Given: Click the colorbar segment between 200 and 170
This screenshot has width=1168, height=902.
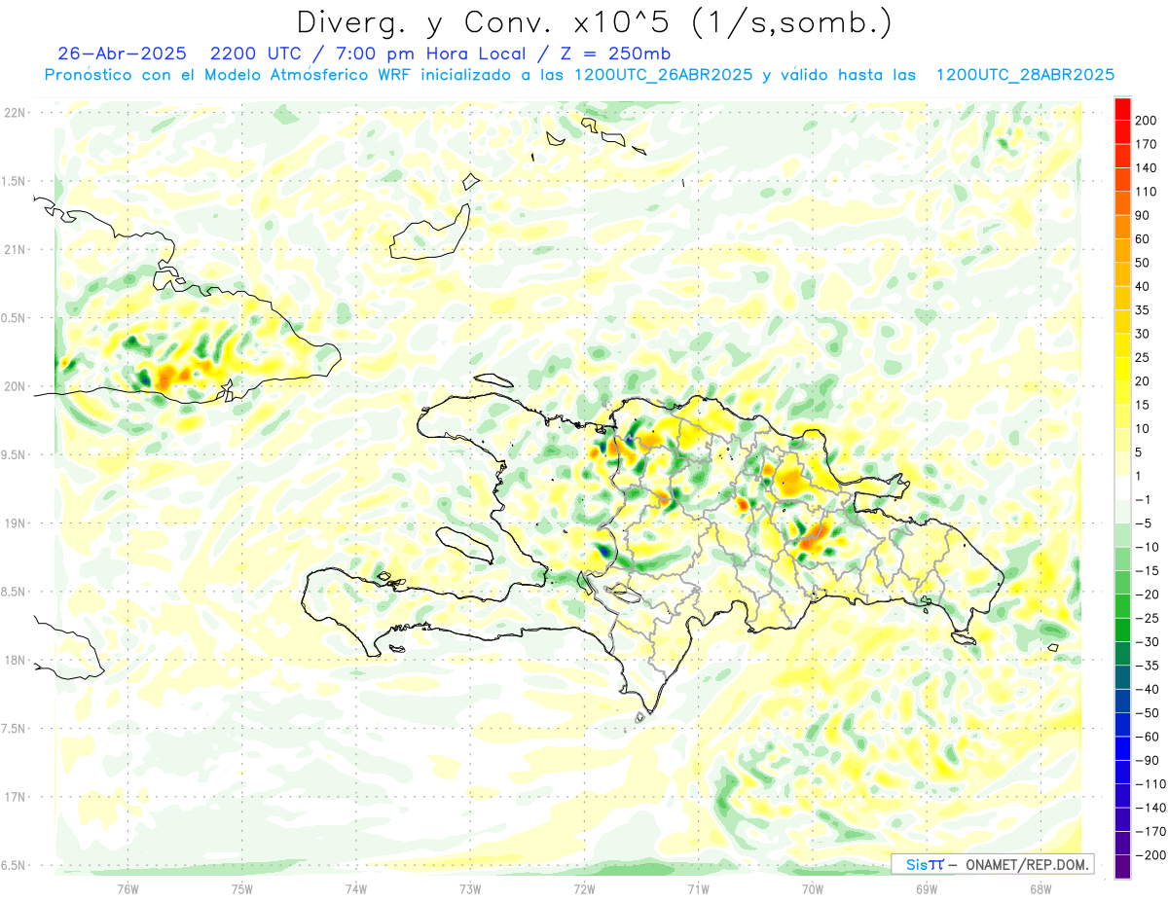Looking at the screenshot, I should 1123,131.
